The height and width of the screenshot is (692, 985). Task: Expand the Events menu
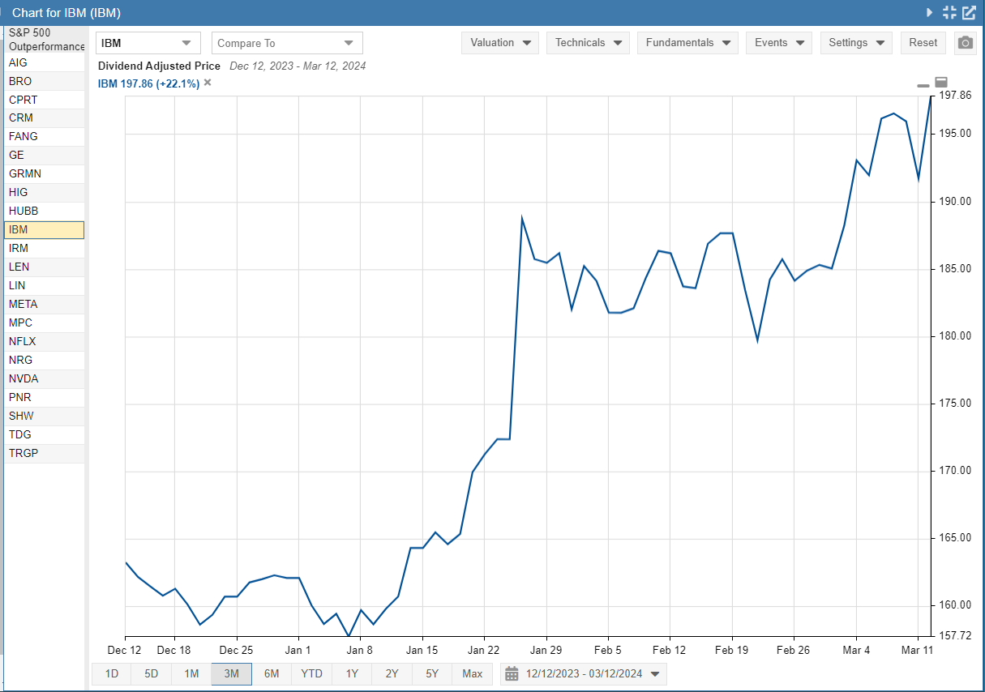(x=779, y=43)
